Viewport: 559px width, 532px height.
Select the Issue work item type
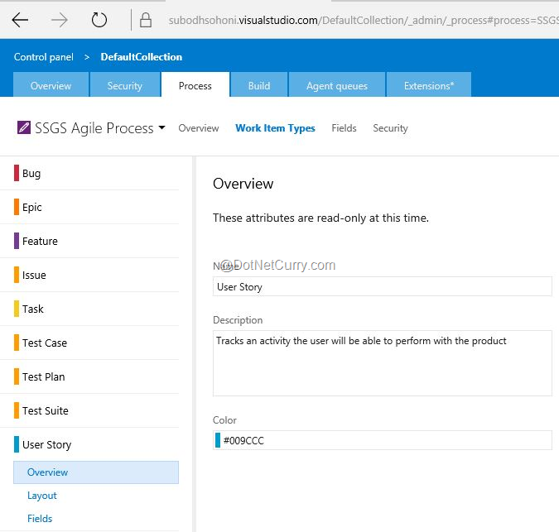click(x=89, y=275)
